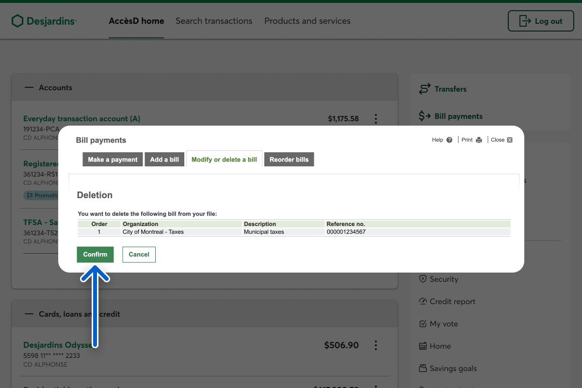Collapse the Cards, loans and credit section
Viewport: 582px width, 388px height.
coord(29,314)
